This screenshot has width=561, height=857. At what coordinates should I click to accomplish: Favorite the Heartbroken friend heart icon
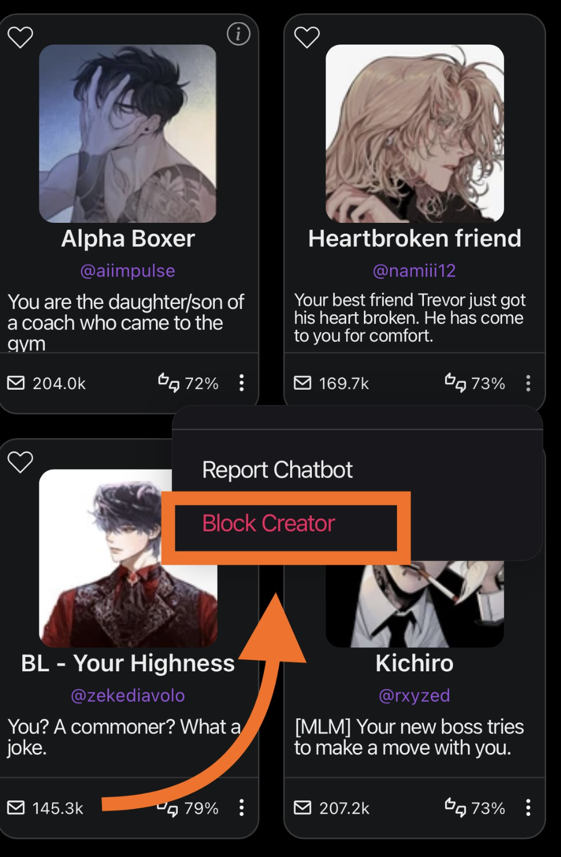coord(307,37)
